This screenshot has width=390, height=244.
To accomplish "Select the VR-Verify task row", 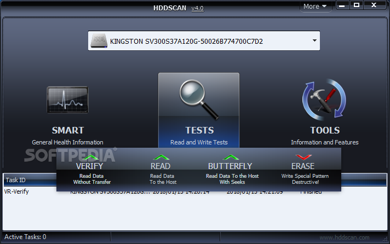I will coord(195,191).
